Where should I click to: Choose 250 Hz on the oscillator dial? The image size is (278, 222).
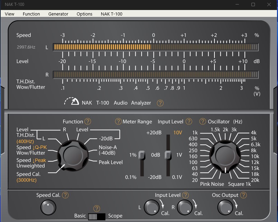click(193, 150)
